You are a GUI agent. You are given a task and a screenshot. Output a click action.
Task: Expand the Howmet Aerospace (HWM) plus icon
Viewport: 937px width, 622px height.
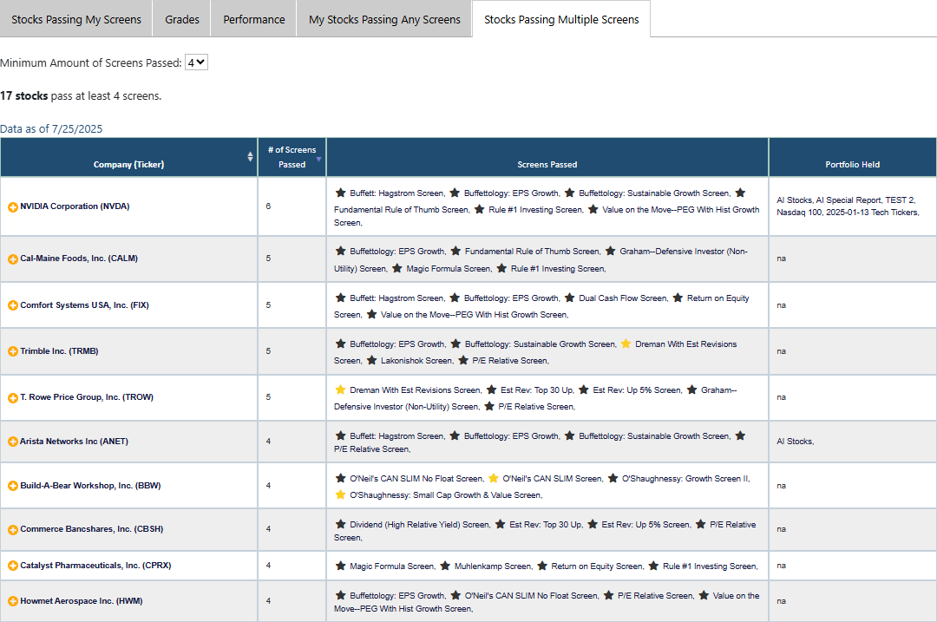click(12, 601)
